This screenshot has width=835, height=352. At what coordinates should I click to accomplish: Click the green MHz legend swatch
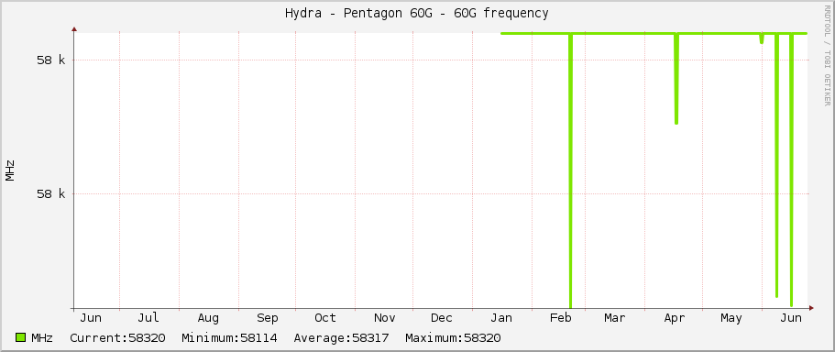tap(21, 337)
